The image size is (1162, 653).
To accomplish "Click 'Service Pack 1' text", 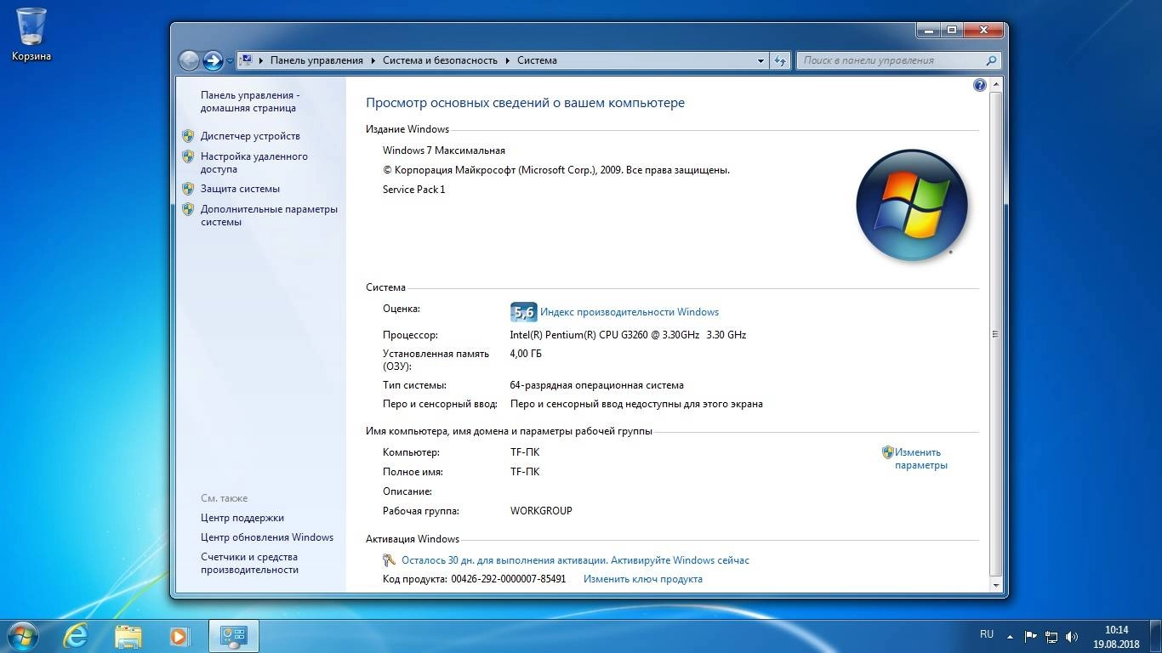I will [x=414, y=190].
